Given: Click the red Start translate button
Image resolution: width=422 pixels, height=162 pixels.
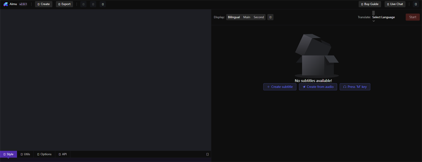Looking at the screenshot, I should [x=413, y=17].
